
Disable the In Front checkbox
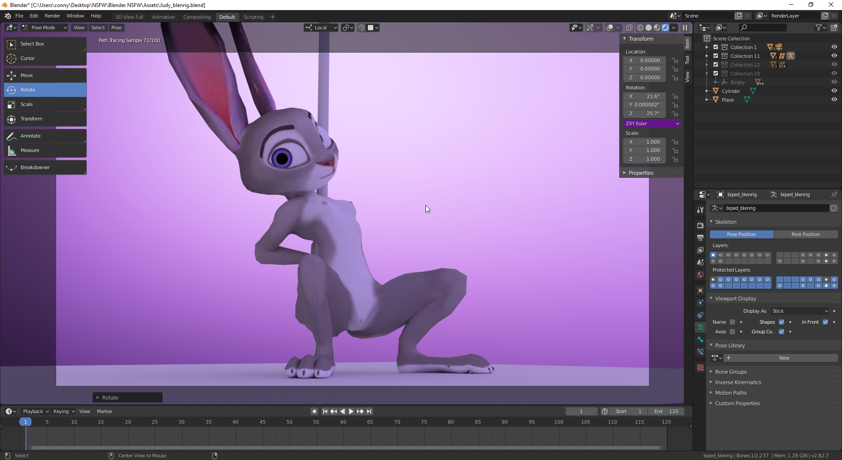click(825, 322)
